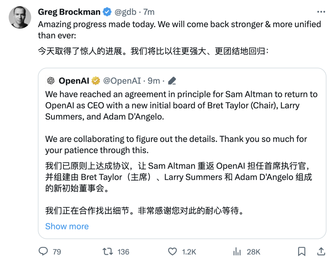Open the analytics view icon showing 28K

[237, 252]
